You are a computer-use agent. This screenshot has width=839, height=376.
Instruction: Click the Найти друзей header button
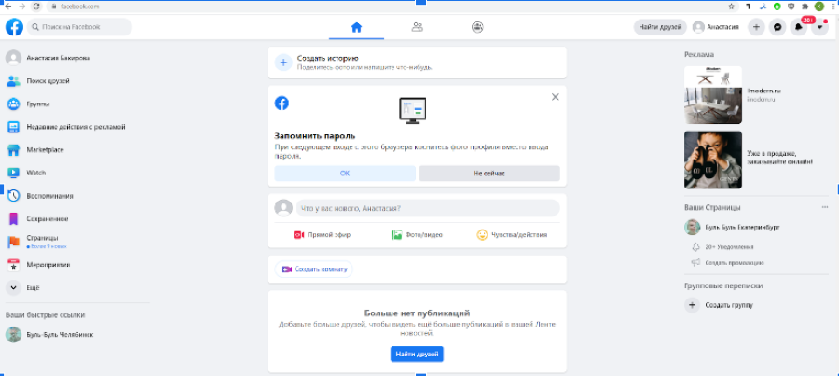660,27
